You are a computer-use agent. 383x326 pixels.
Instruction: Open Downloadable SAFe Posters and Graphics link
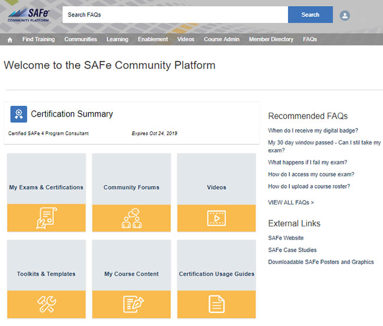click(x=321, y=262)
